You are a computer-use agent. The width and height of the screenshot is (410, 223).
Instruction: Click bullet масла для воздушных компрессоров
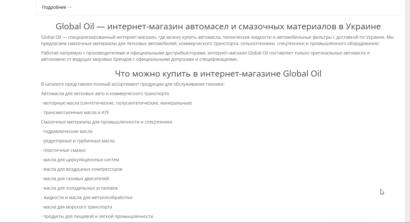[82, 169]
